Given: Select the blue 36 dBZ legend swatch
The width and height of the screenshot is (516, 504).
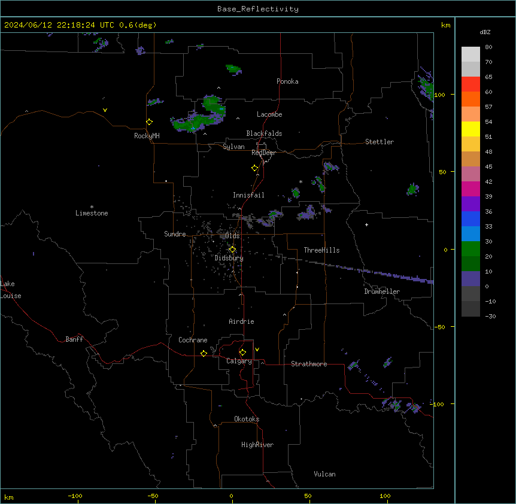Looking at the screenshot, I should tap(471, 218).
